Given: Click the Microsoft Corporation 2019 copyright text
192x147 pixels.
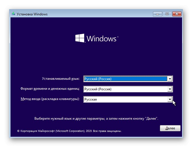Looking at the screenshot, I should (69, 131).
